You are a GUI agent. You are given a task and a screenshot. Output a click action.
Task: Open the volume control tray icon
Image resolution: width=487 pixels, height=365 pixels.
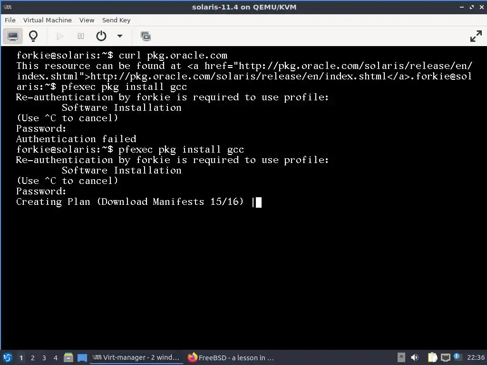[415, 357]
